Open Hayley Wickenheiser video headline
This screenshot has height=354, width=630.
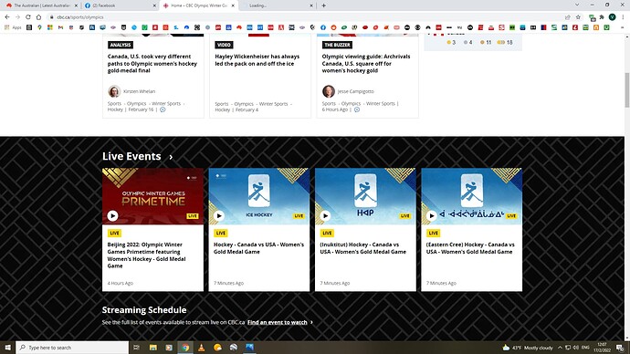click(257, 60)
